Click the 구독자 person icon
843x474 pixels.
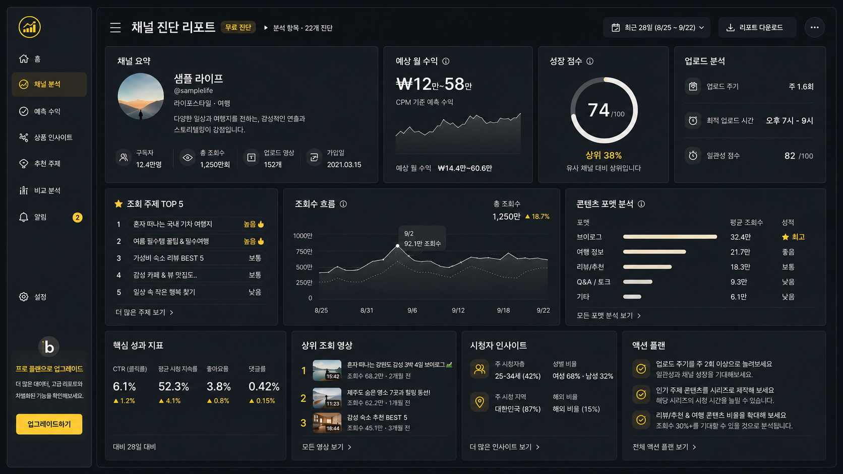pos(124,158)
